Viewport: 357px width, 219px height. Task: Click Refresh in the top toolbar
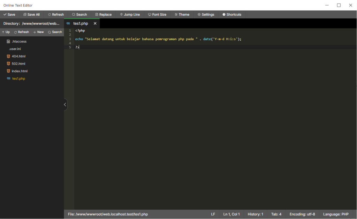pyautogui.click(x=56, y=15)
